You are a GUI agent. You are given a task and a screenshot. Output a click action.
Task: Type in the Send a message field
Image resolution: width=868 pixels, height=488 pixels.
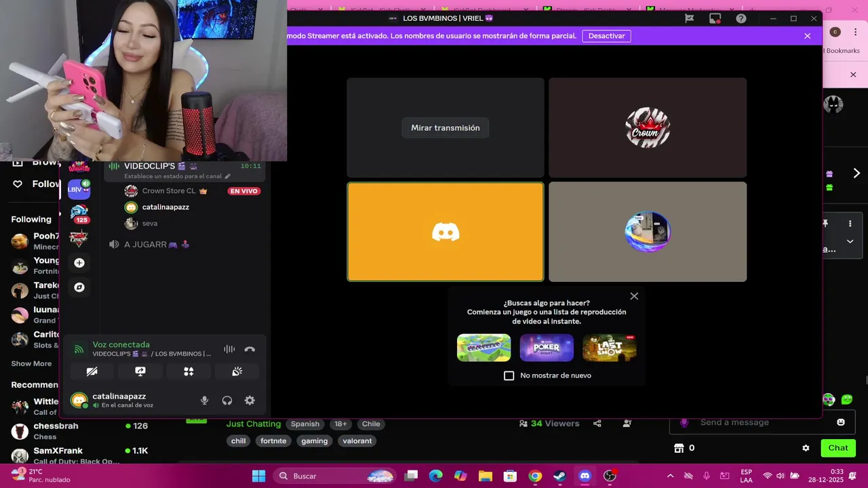pyautogui.click(x=753, y=422)
